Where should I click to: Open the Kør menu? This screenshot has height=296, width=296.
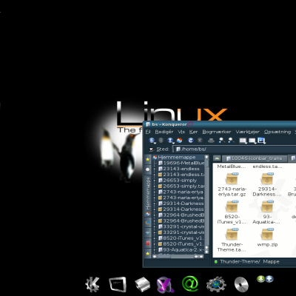point(193,132)
